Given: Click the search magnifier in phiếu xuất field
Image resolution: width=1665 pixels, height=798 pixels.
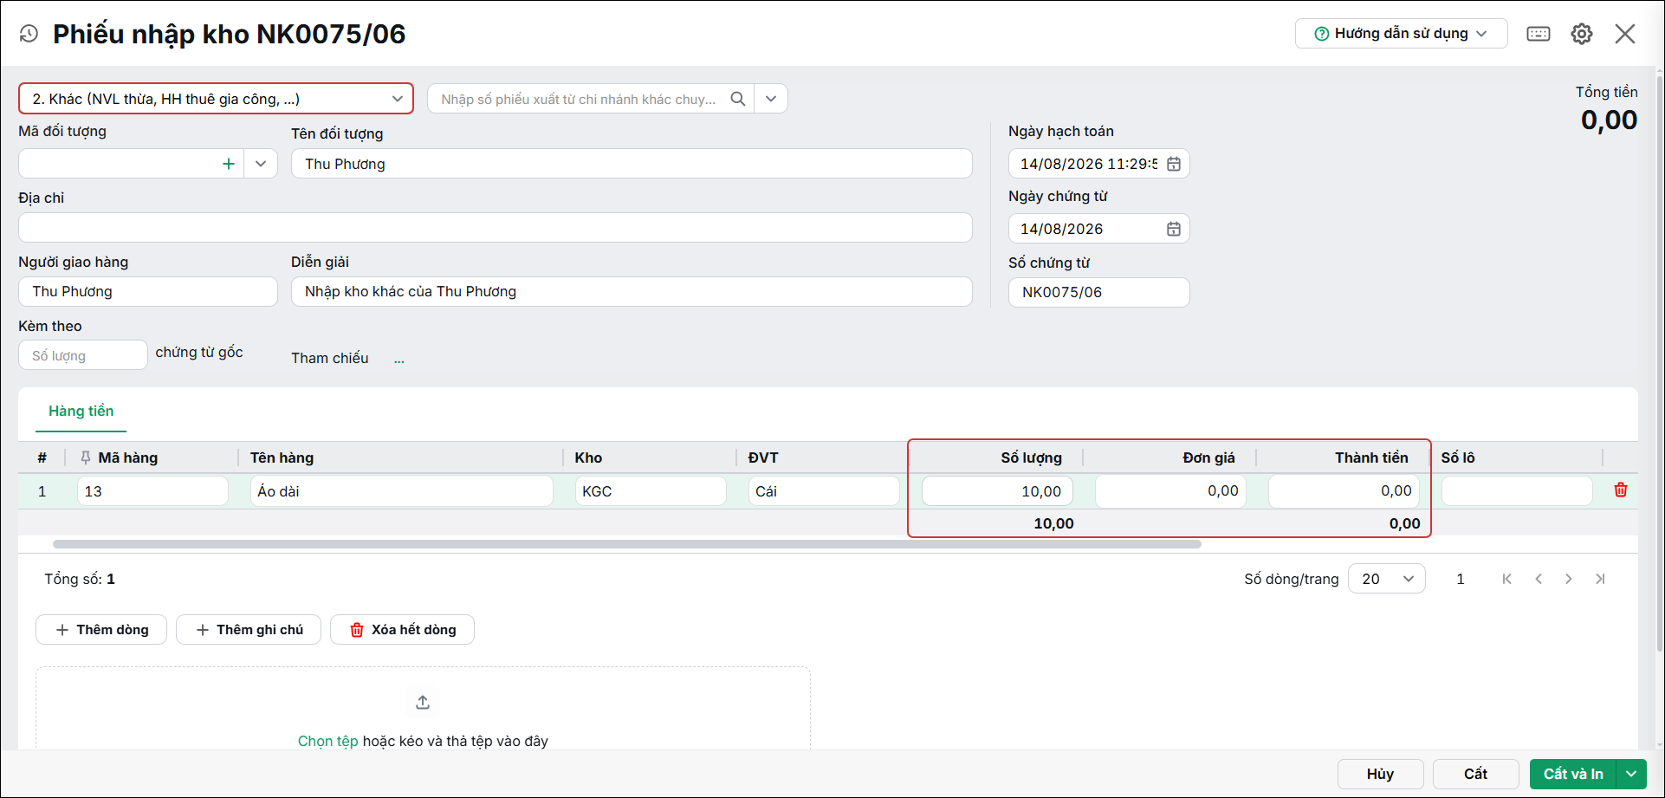Looking at the screenshot, I should point(738,99).
